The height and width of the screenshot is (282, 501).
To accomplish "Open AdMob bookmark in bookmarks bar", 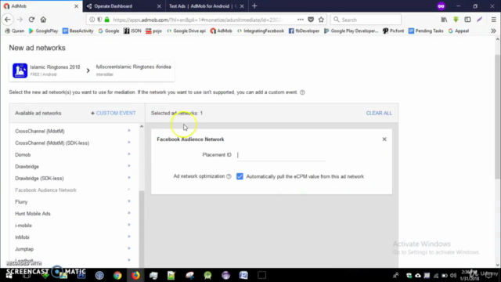I will click(221, 31).
